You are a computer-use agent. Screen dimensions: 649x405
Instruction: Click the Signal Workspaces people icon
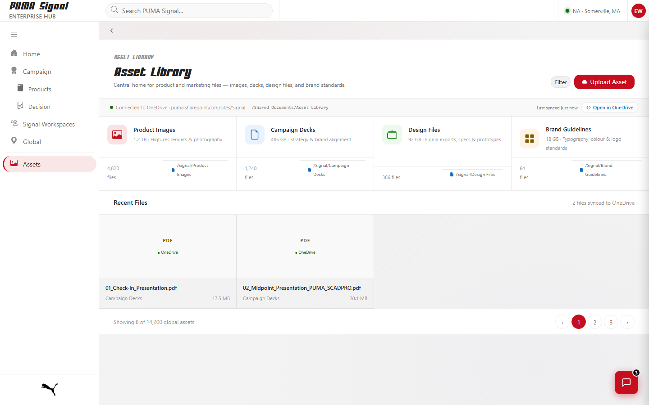pos(14,123)
